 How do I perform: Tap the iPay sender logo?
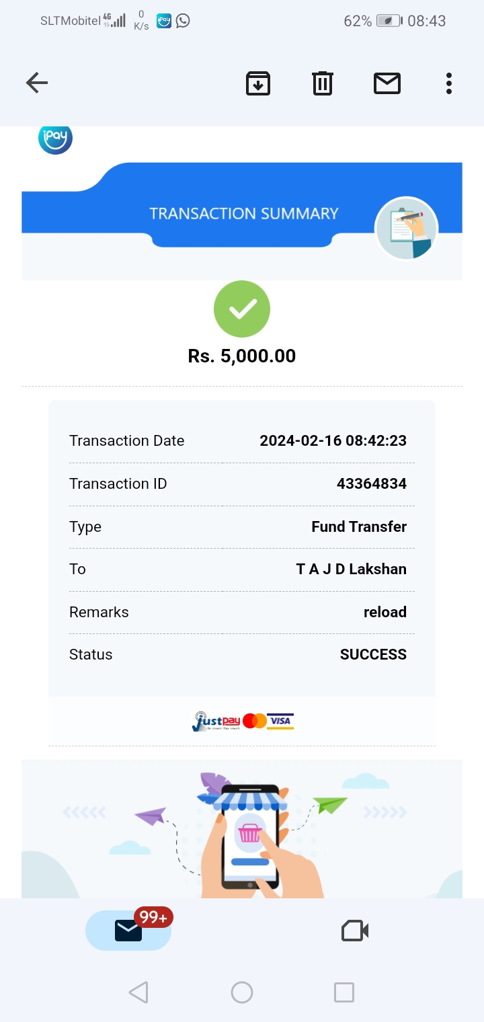pos(55,139)
